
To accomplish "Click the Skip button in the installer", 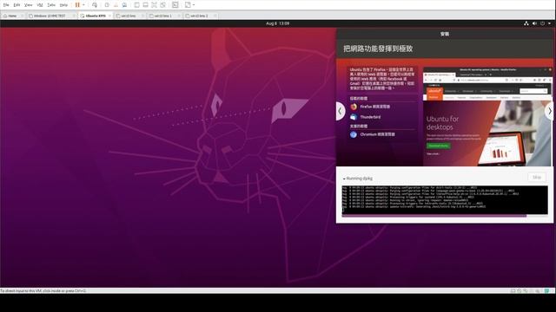I will coord(537,177).
